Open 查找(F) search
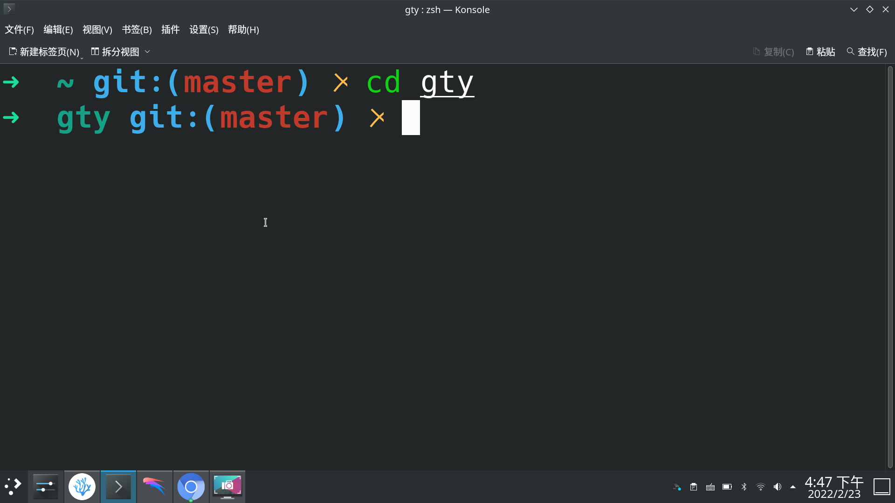The height and width of the screenshot is (503, 895). pos(867,52)
